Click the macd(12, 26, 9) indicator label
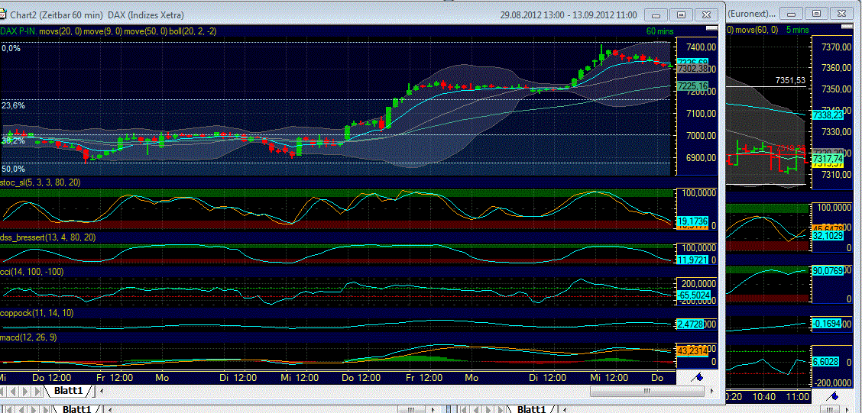The width and height of the screenshot is (862, 413). click(28, 336)
